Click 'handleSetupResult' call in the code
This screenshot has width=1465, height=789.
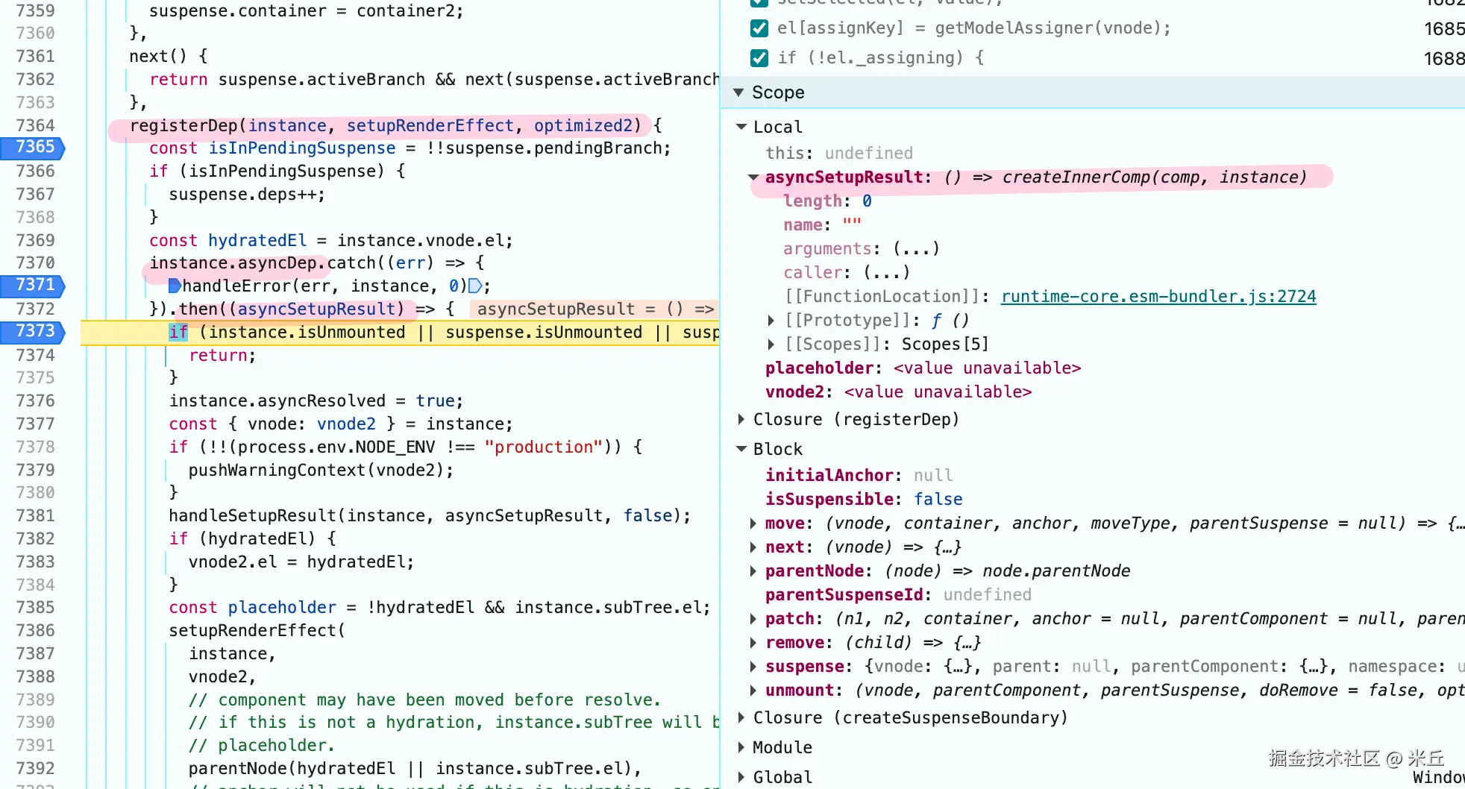pos(253,516)
